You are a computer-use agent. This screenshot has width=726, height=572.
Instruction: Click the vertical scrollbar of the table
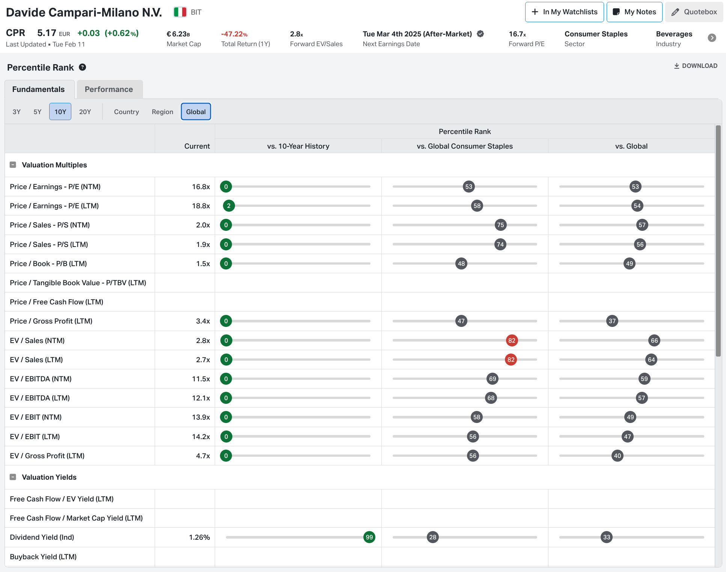coord(718,241)
